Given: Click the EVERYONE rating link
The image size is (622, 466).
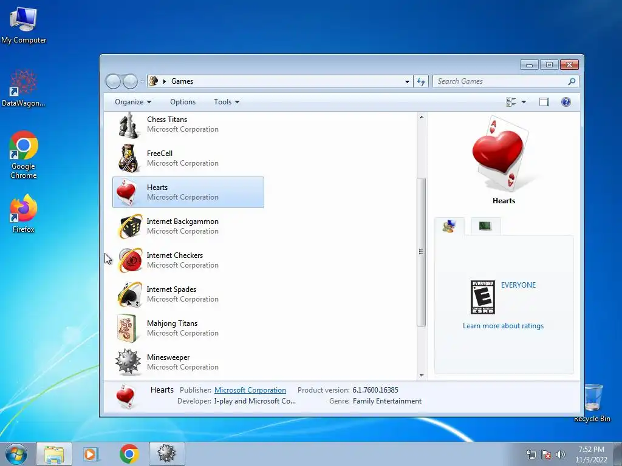Looking at the screenshot, I should [518, 285].
